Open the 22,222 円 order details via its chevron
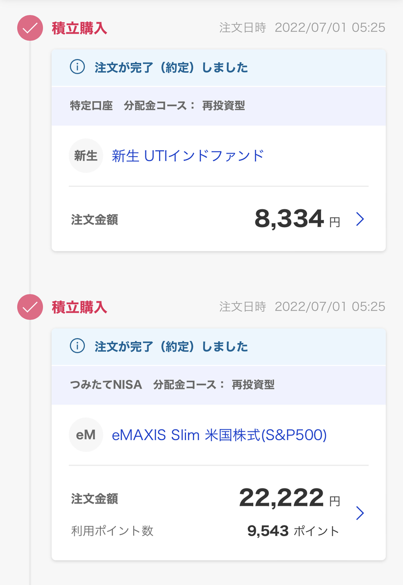 360,513
